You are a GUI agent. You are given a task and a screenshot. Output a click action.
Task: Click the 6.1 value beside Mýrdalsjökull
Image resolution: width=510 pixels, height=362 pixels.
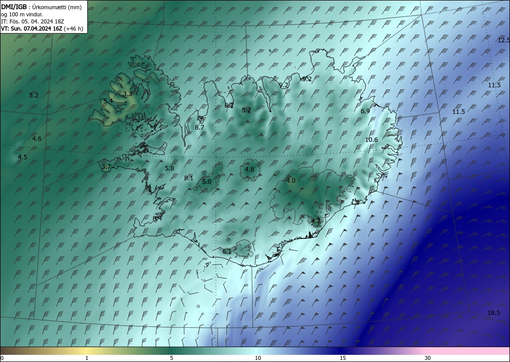(227, 251)
